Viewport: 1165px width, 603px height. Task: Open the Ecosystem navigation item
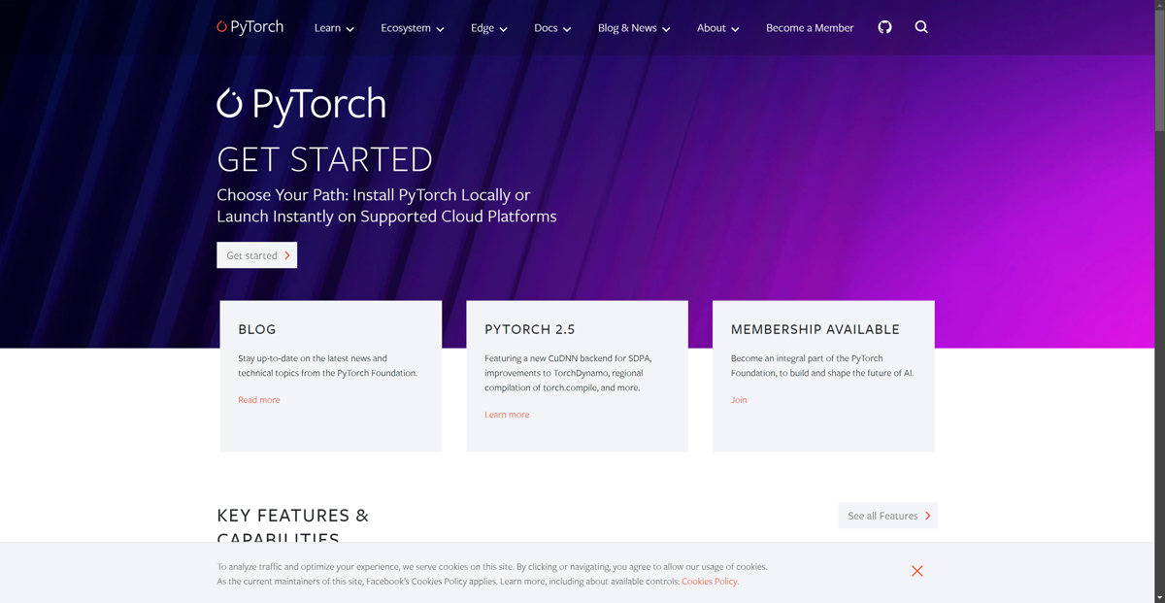pos(406,27)
